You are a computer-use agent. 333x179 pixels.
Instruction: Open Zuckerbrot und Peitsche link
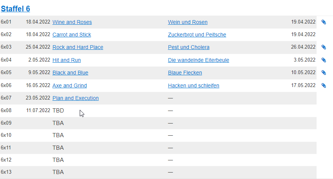point(197,35)
